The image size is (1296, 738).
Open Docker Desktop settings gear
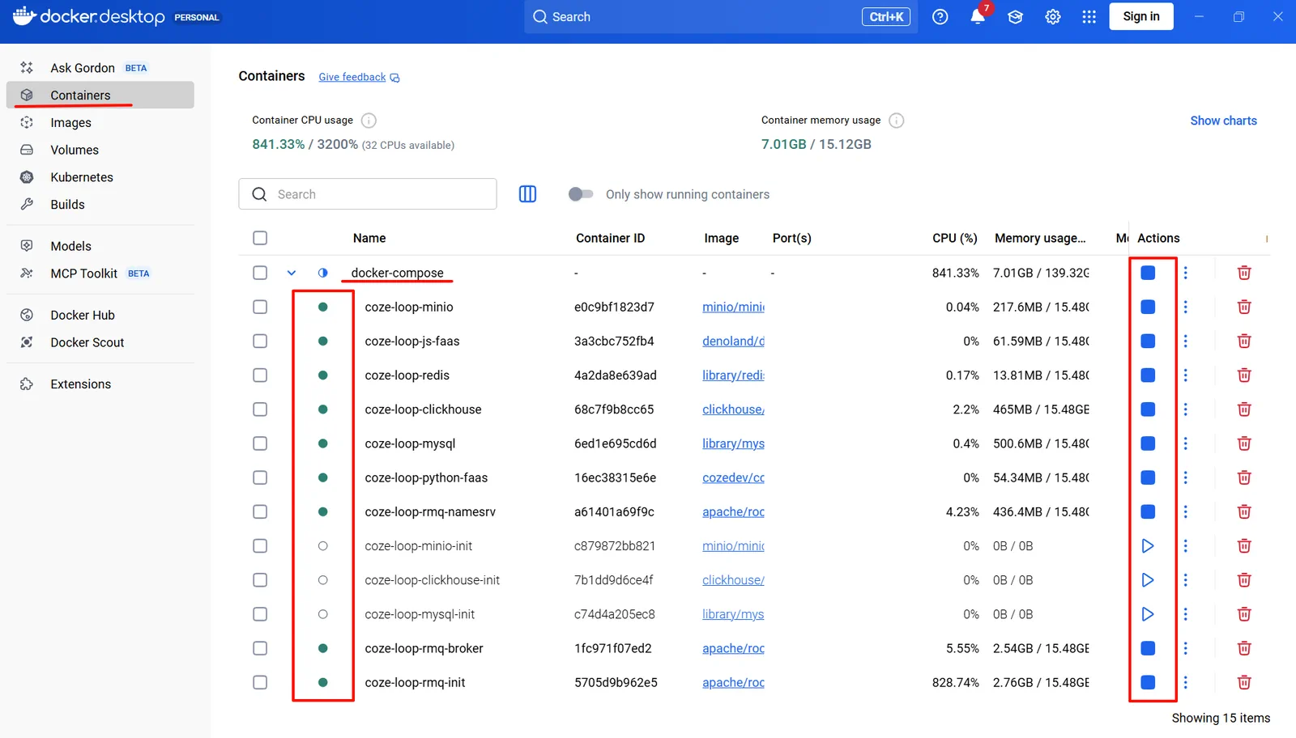[1052, 17]
